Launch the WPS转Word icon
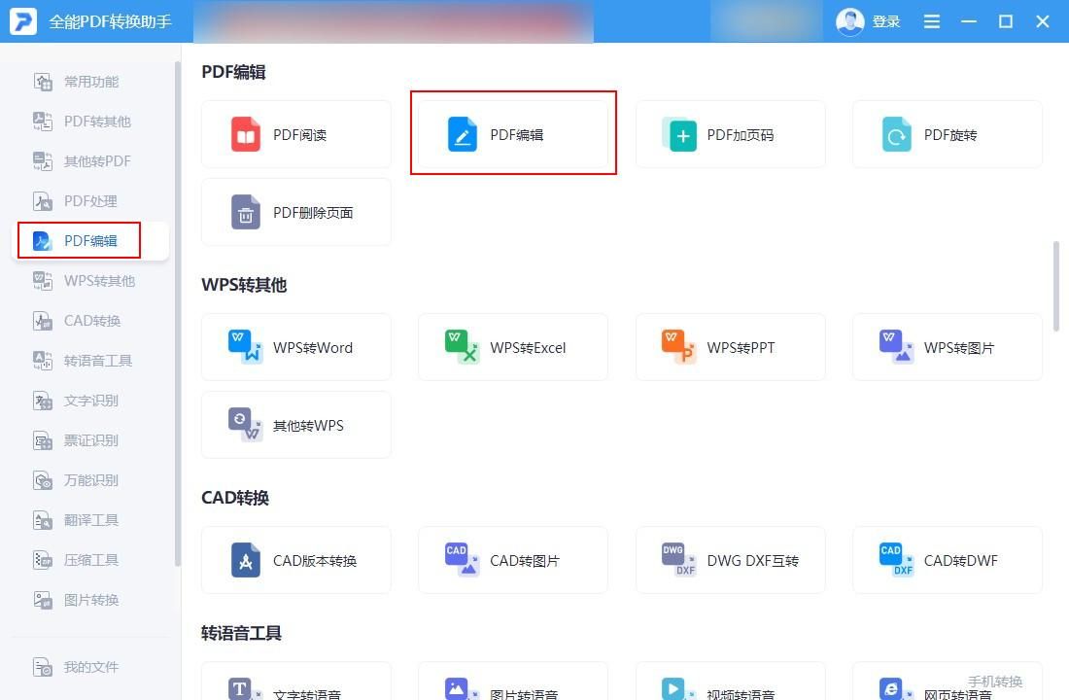This screenshot has height=700, width=1069. [x=246, y=346]
